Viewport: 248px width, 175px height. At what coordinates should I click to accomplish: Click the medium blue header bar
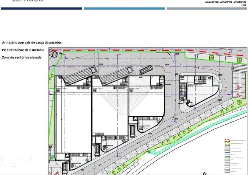point(124,9)
